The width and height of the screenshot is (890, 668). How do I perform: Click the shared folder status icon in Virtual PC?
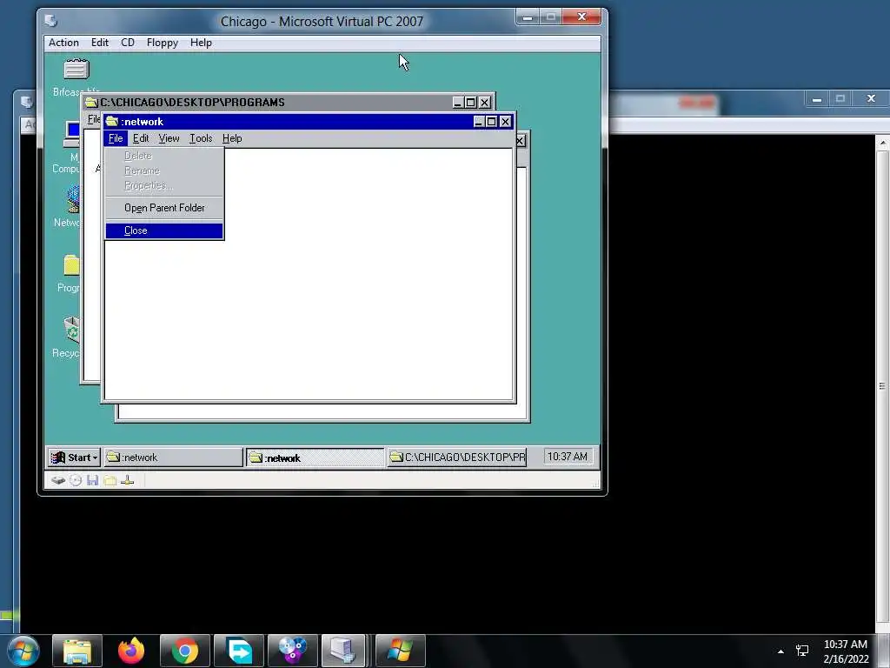pos(110,480)
